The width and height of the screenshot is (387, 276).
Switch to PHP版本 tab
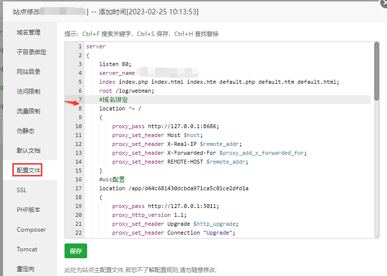click(x=29, y=210)
